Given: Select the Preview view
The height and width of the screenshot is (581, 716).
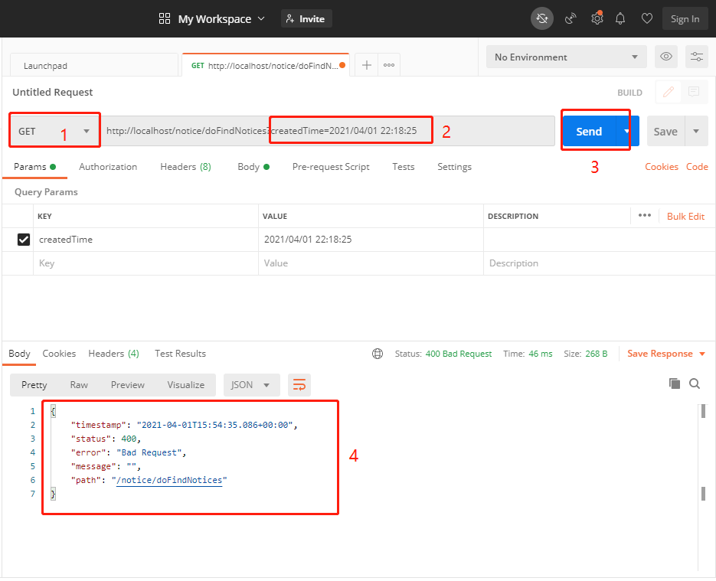Looking at the screenshot, I should click(127, 385).
